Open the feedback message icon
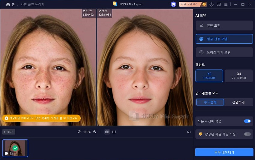The image size is (255, 160). click(219, 4)
